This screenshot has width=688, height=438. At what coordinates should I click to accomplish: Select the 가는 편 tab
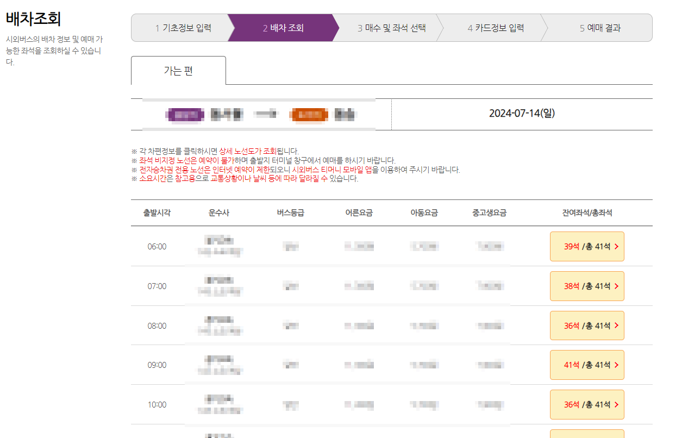(178, 71)
